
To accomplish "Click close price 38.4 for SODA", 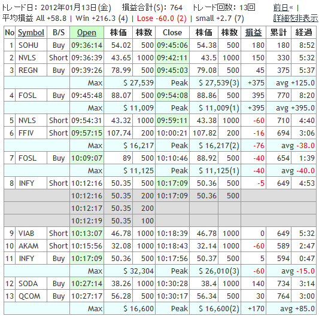I will tap(203, 284).
